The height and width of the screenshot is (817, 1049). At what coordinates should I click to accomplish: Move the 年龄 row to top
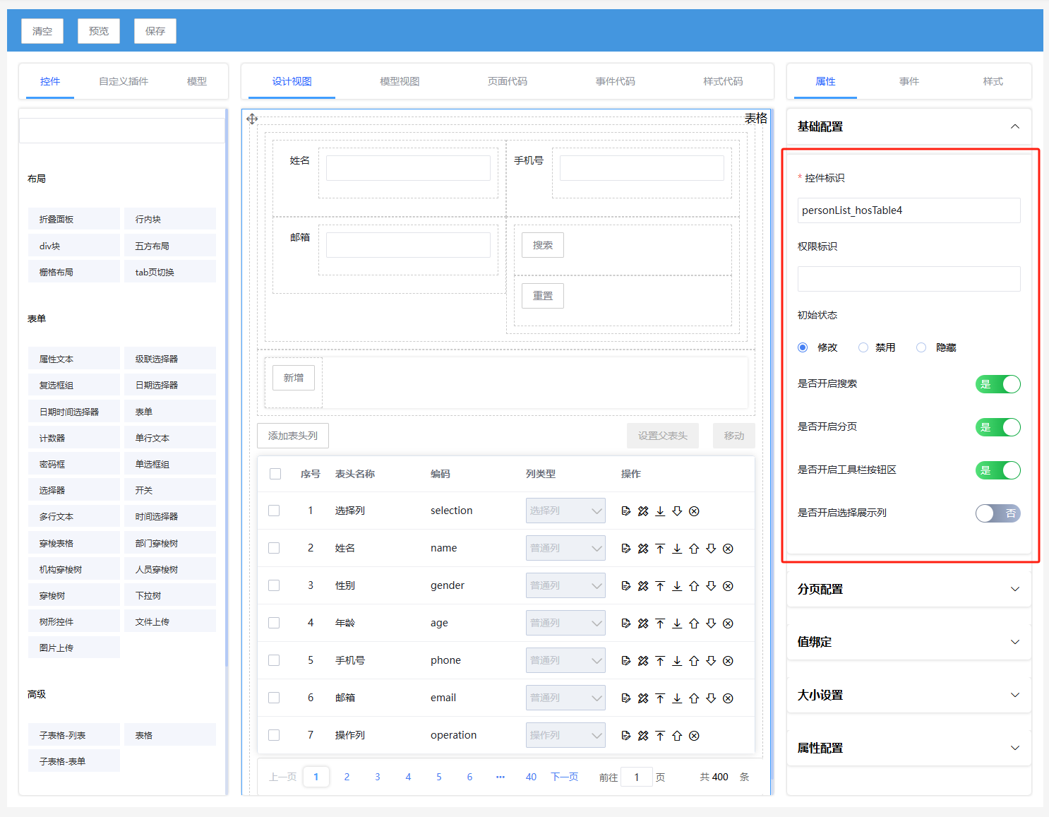660,624
